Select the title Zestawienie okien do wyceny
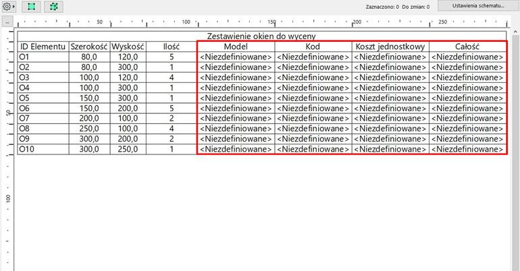 261,36
